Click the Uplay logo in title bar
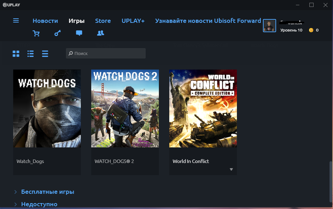Viewport: 333px width, 209px height. click(x=11, y=4)
